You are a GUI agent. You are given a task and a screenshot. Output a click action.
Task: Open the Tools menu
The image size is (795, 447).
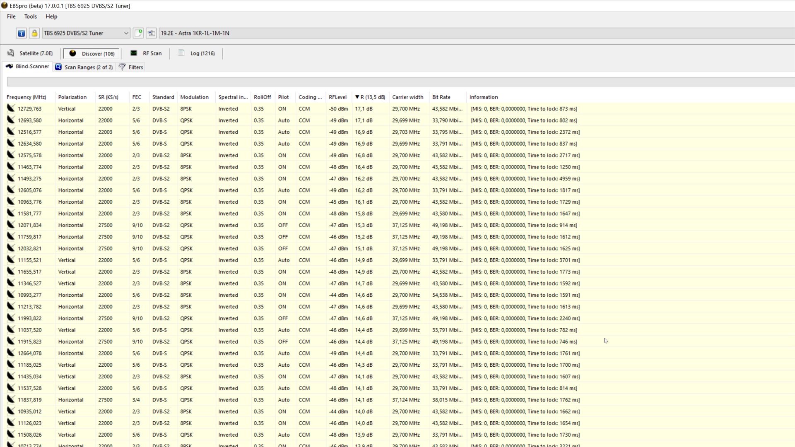click(x=30, y=17)
